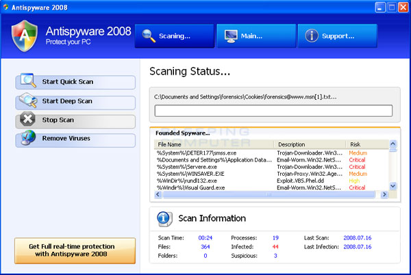Sort by the Risk column header
Screen dimensions: 411x275
click(367, 144)
